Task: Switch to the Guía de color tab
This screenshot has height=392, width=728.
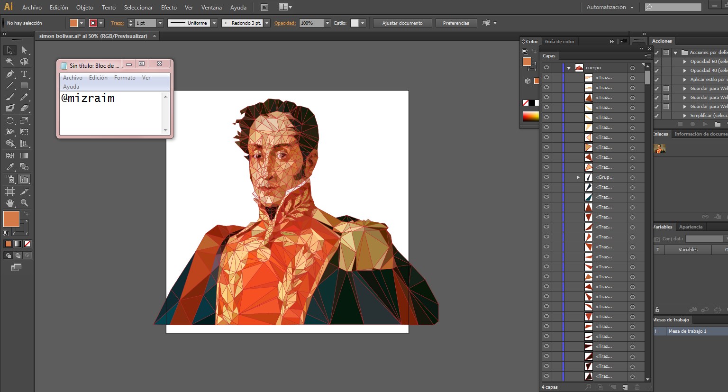Action: (x=559, y=42)
